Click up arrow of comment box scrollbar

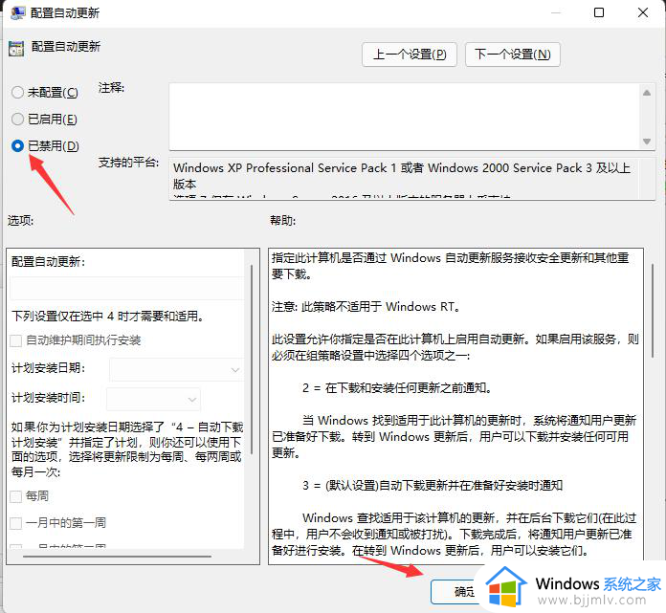647,93
